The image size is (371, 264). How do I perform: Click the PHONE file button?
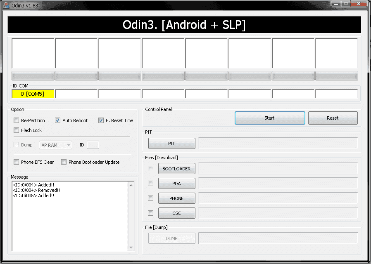(177, 198)
